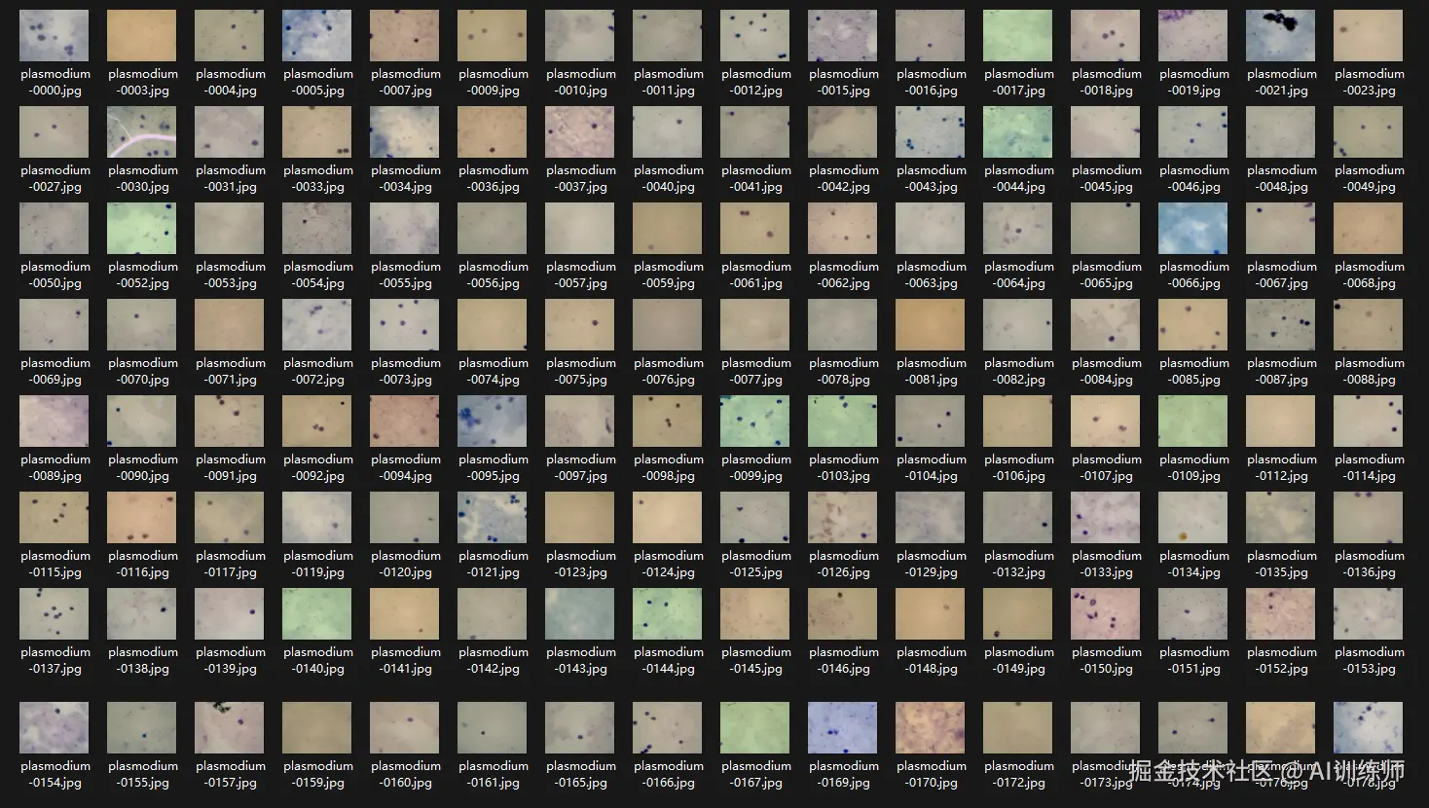
Task: Select the plasmodium-0109.jpg green thumbnail
Action: [x=1193, y=422]
